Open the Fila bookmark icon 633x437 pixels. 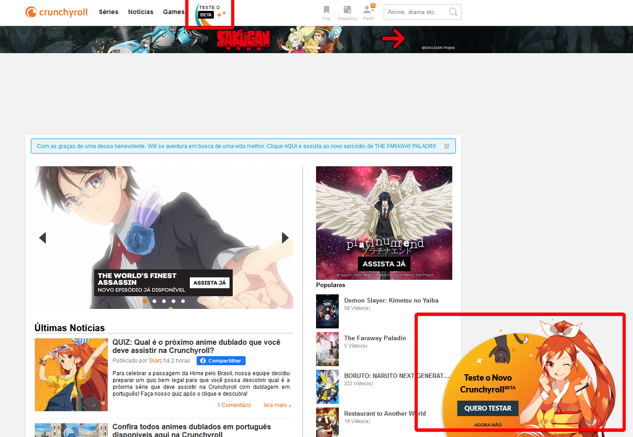coord(326,10)
